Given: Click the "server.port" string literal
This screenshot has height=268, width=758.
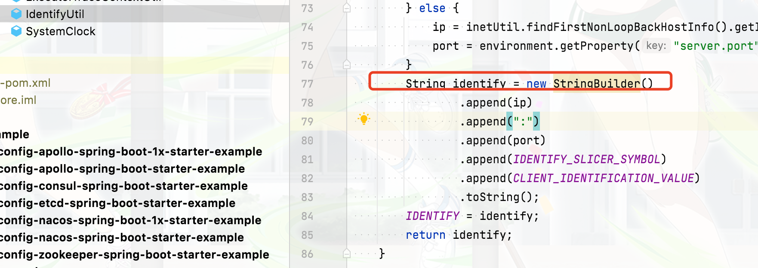Looking at the screenshot, I should [716, 46].
